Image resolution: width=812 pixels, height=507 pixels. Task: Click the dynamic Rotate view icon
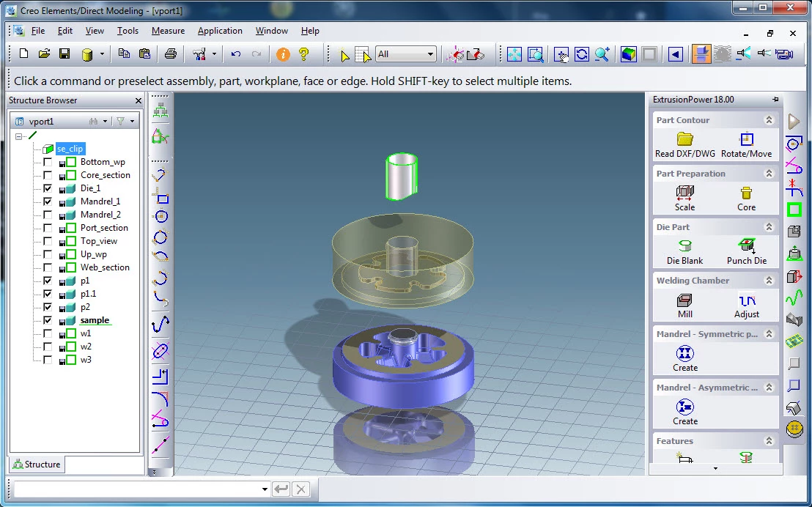[x=582, y=54]
